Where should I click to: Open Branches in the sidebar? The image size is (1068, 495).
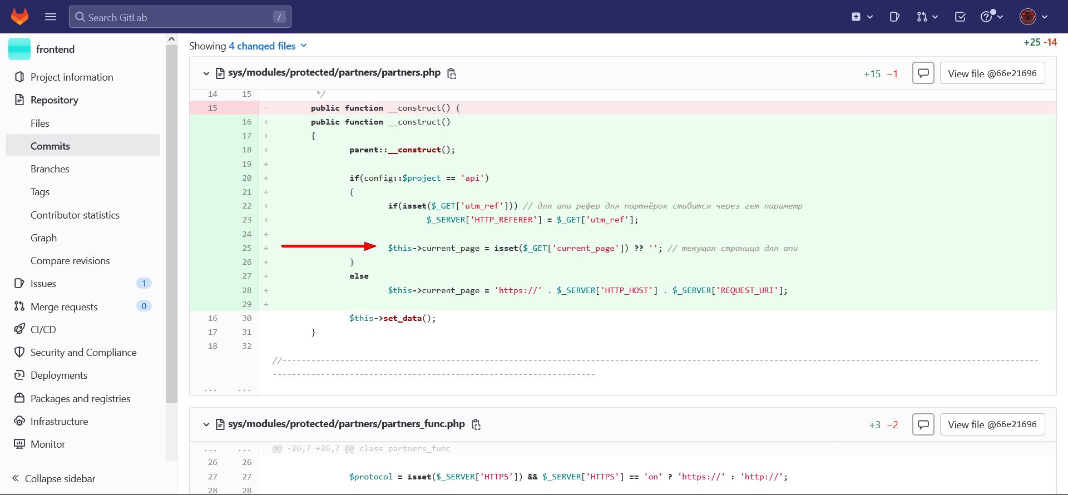click(50, 169)
